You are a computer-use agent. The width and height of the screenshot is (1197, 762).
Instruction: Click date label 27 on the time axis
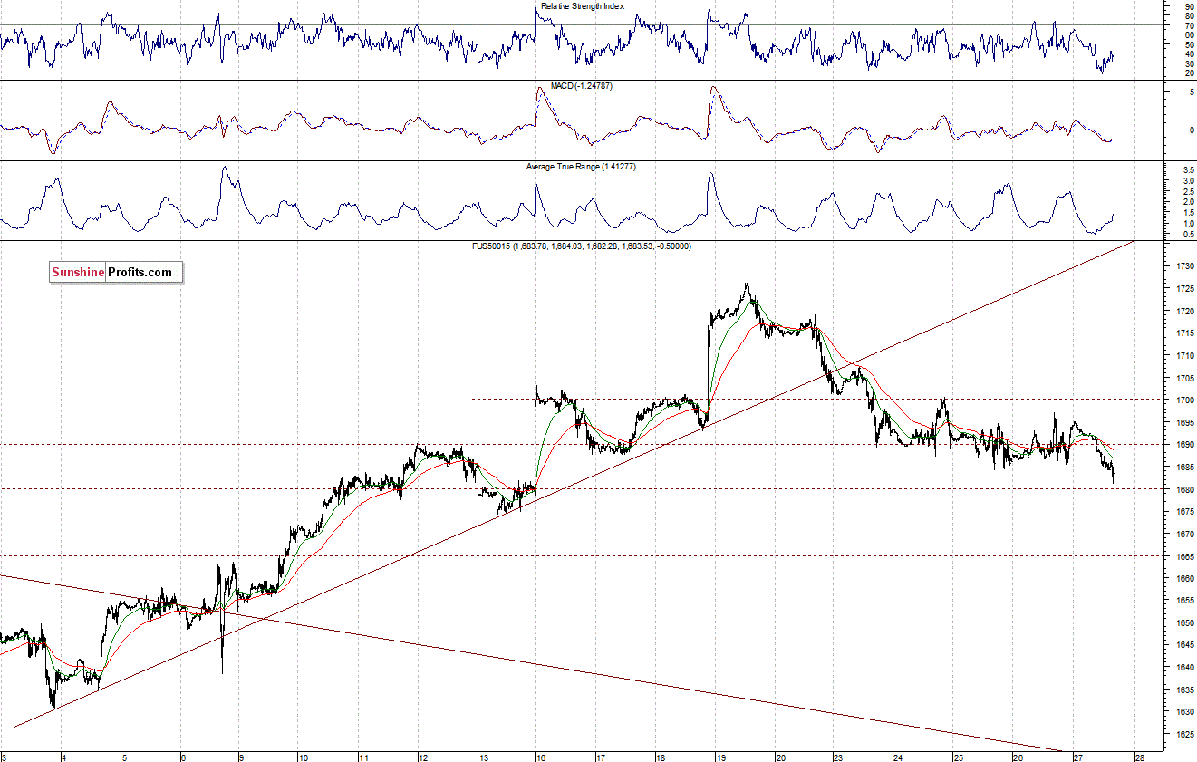(x=1078, y=757)
